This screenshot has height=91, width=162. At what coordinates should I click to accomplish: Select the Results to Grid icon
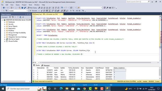pyautogui.click(x=65, y=11)
